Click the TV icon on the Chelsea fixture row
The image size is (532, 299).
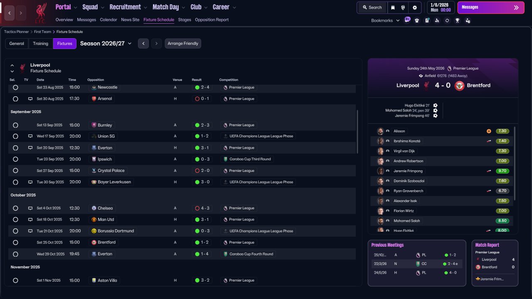pyautogui.click(x=30, y=208)
